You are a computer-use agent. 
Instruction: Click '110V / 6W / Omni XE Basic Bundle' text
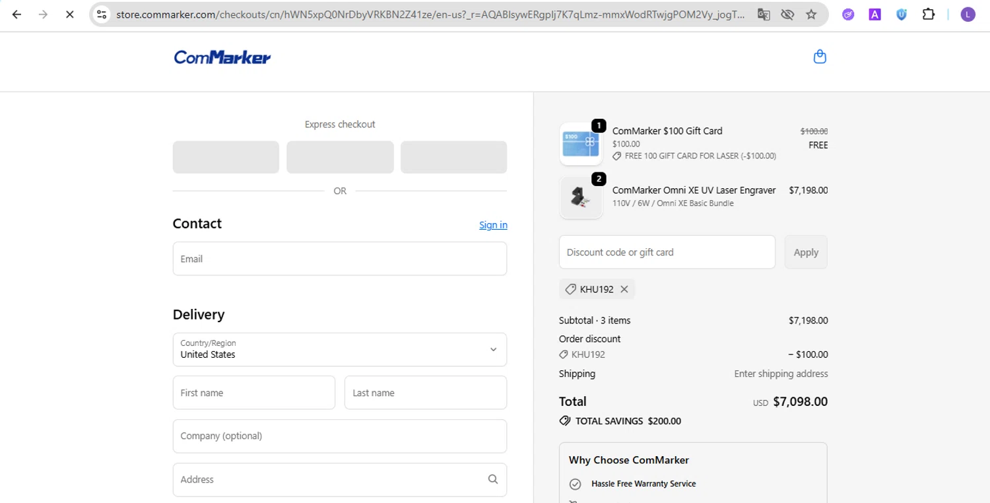pos(673,203)
